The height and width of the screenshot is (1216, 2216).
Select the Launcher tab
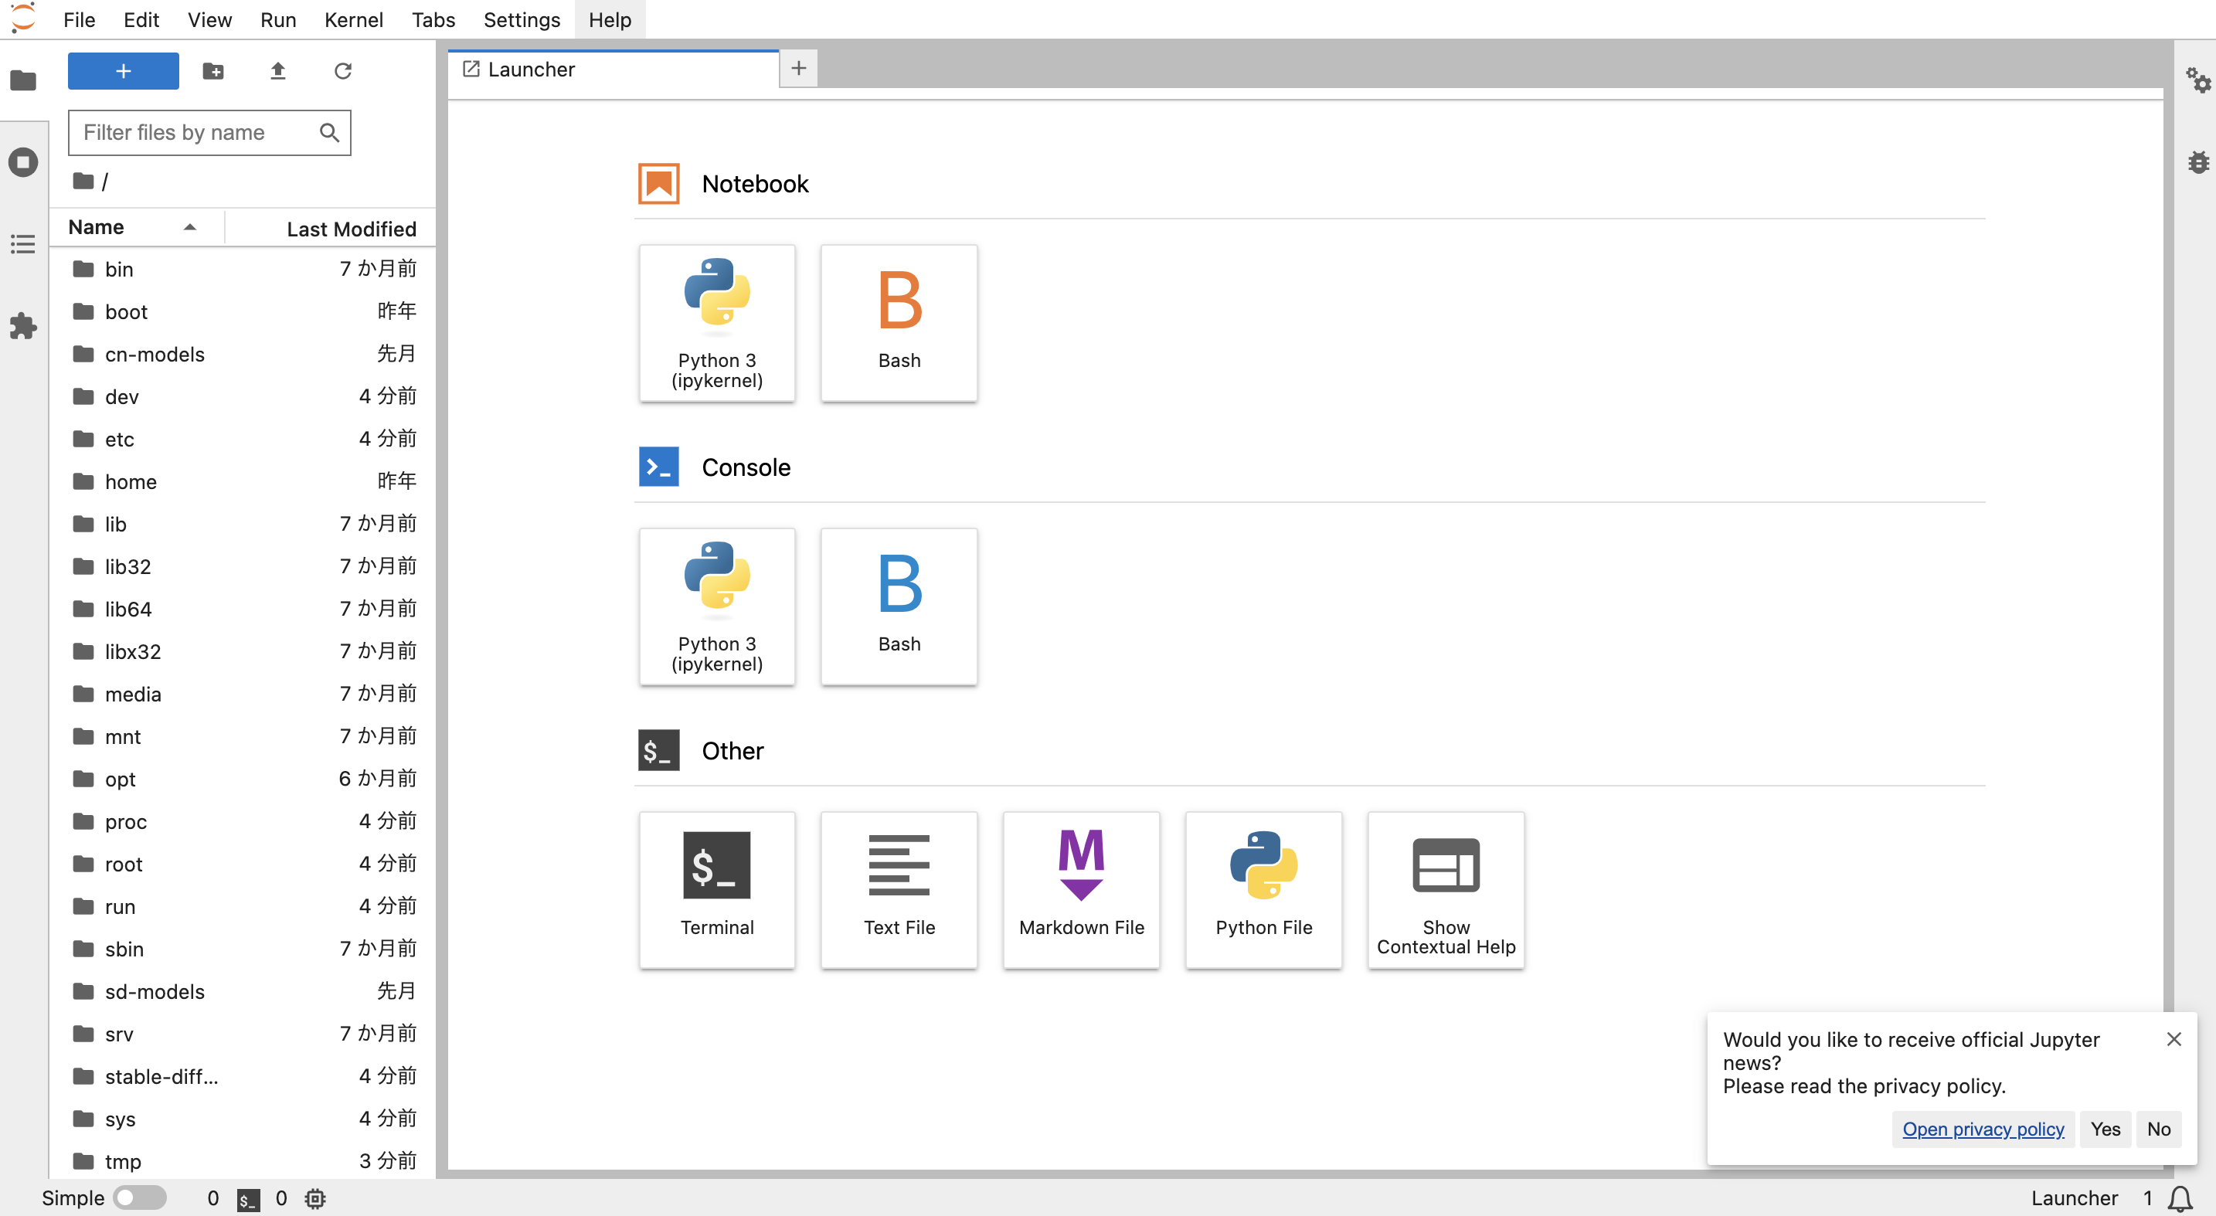click(x=613, y=69)
